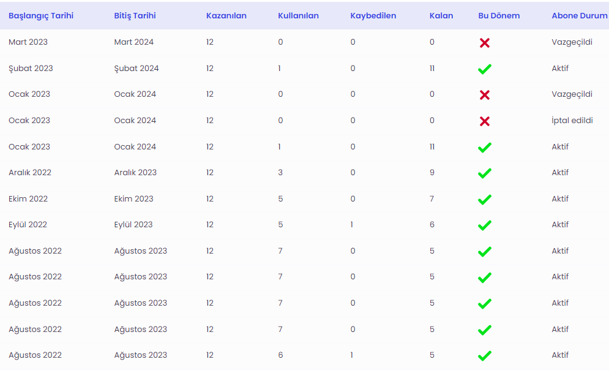Screen dimensions: 609x370
Task: Click the Abone Durum column header
Action: [580, 15]
